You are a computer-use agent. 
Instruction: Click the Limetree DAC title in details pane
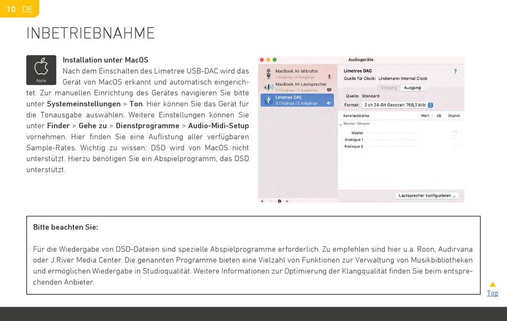[x=358, y=71]
